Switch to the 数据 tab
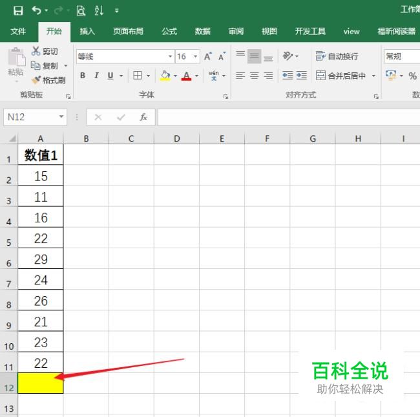This screenshot has height=417, width=420. click(x=202, y=31)
